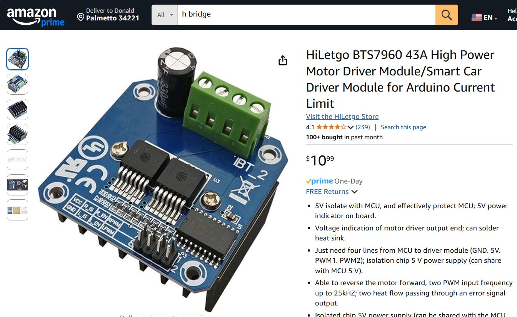Select the second product thumbnail
Image resolution: width=517 pixels, height=317 pixels.
point(17,84)
